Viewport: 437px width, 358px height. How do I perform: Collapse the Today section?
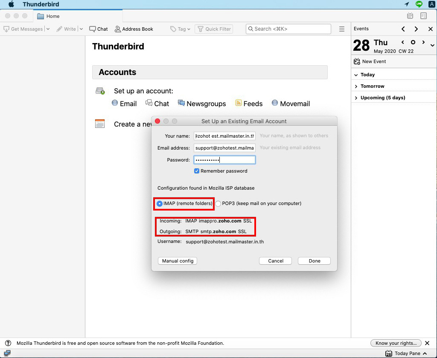tap(356, 75)
